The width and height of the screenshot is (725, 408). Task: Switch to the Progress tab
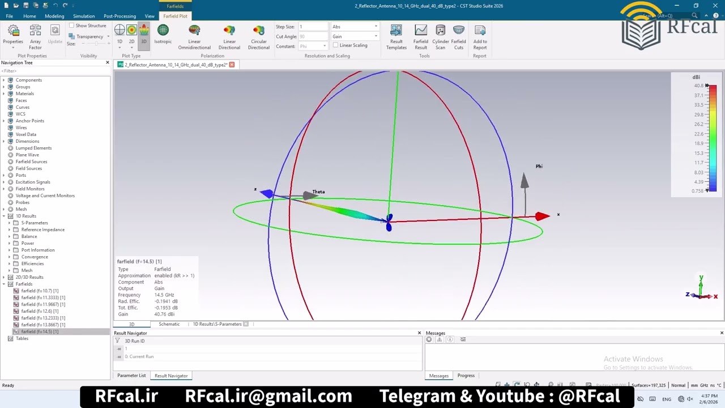click(466, 376)
